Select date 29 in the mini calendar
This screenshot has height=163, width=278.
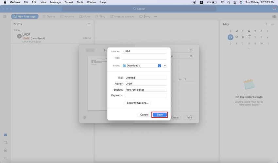(x=230, y=37)
